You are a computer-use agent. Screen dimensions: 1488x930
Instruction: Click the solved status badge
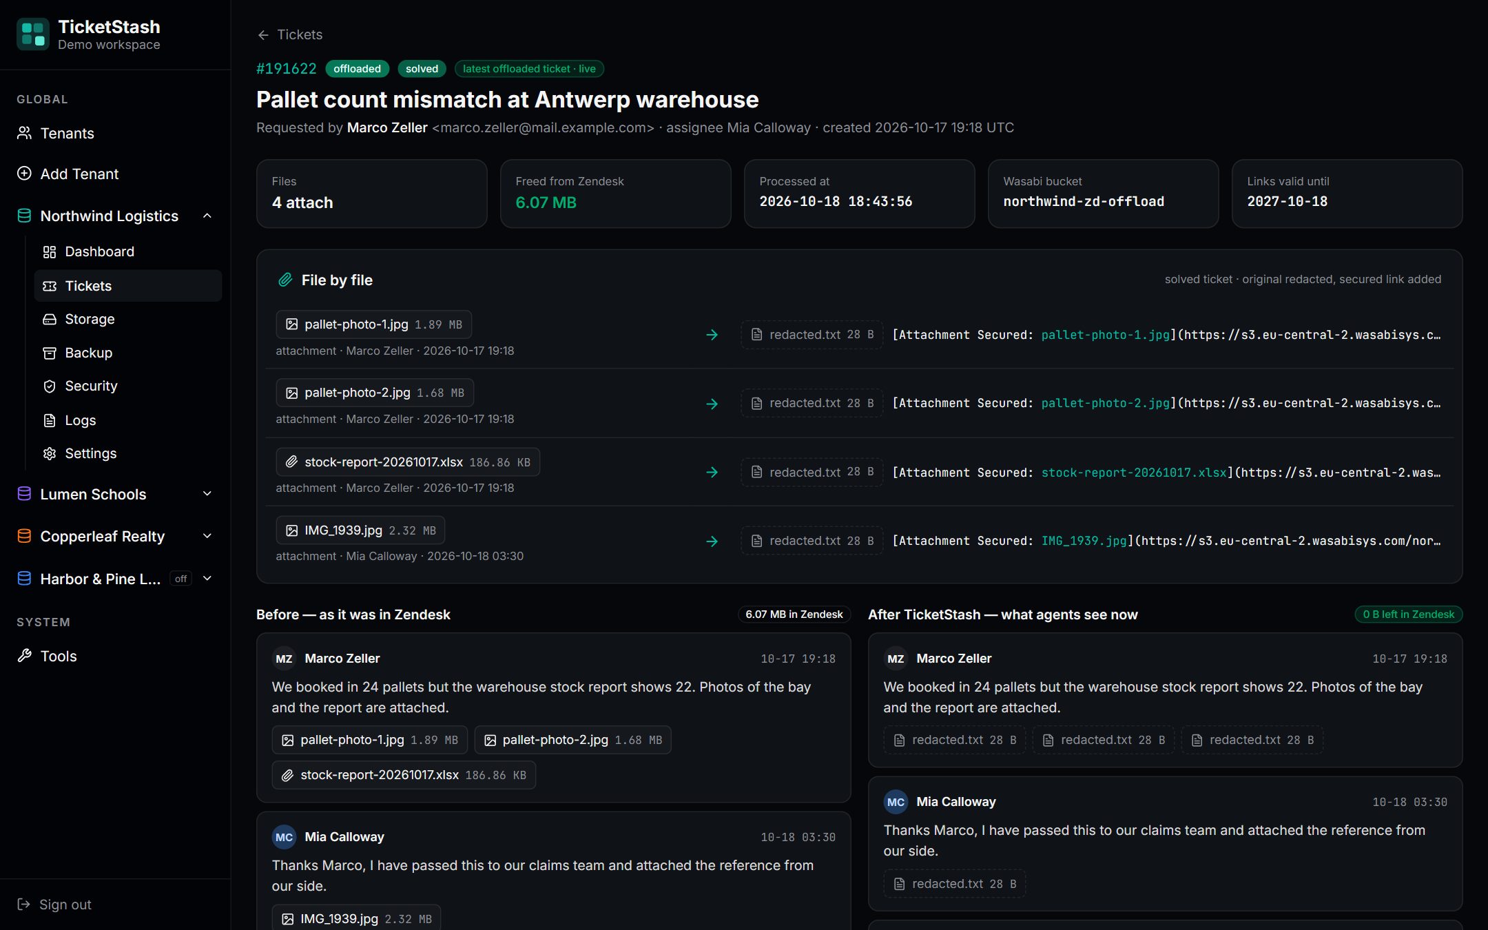coord(422,69)
